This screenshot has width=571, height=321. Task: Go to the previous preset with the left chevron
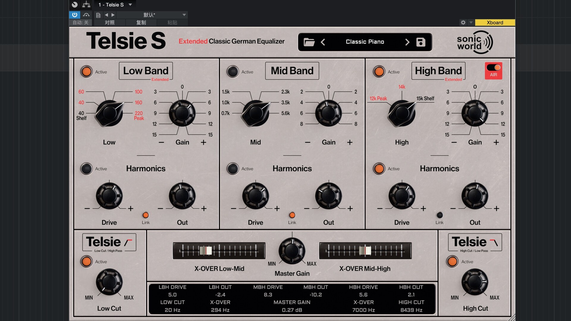click(323, 42)
